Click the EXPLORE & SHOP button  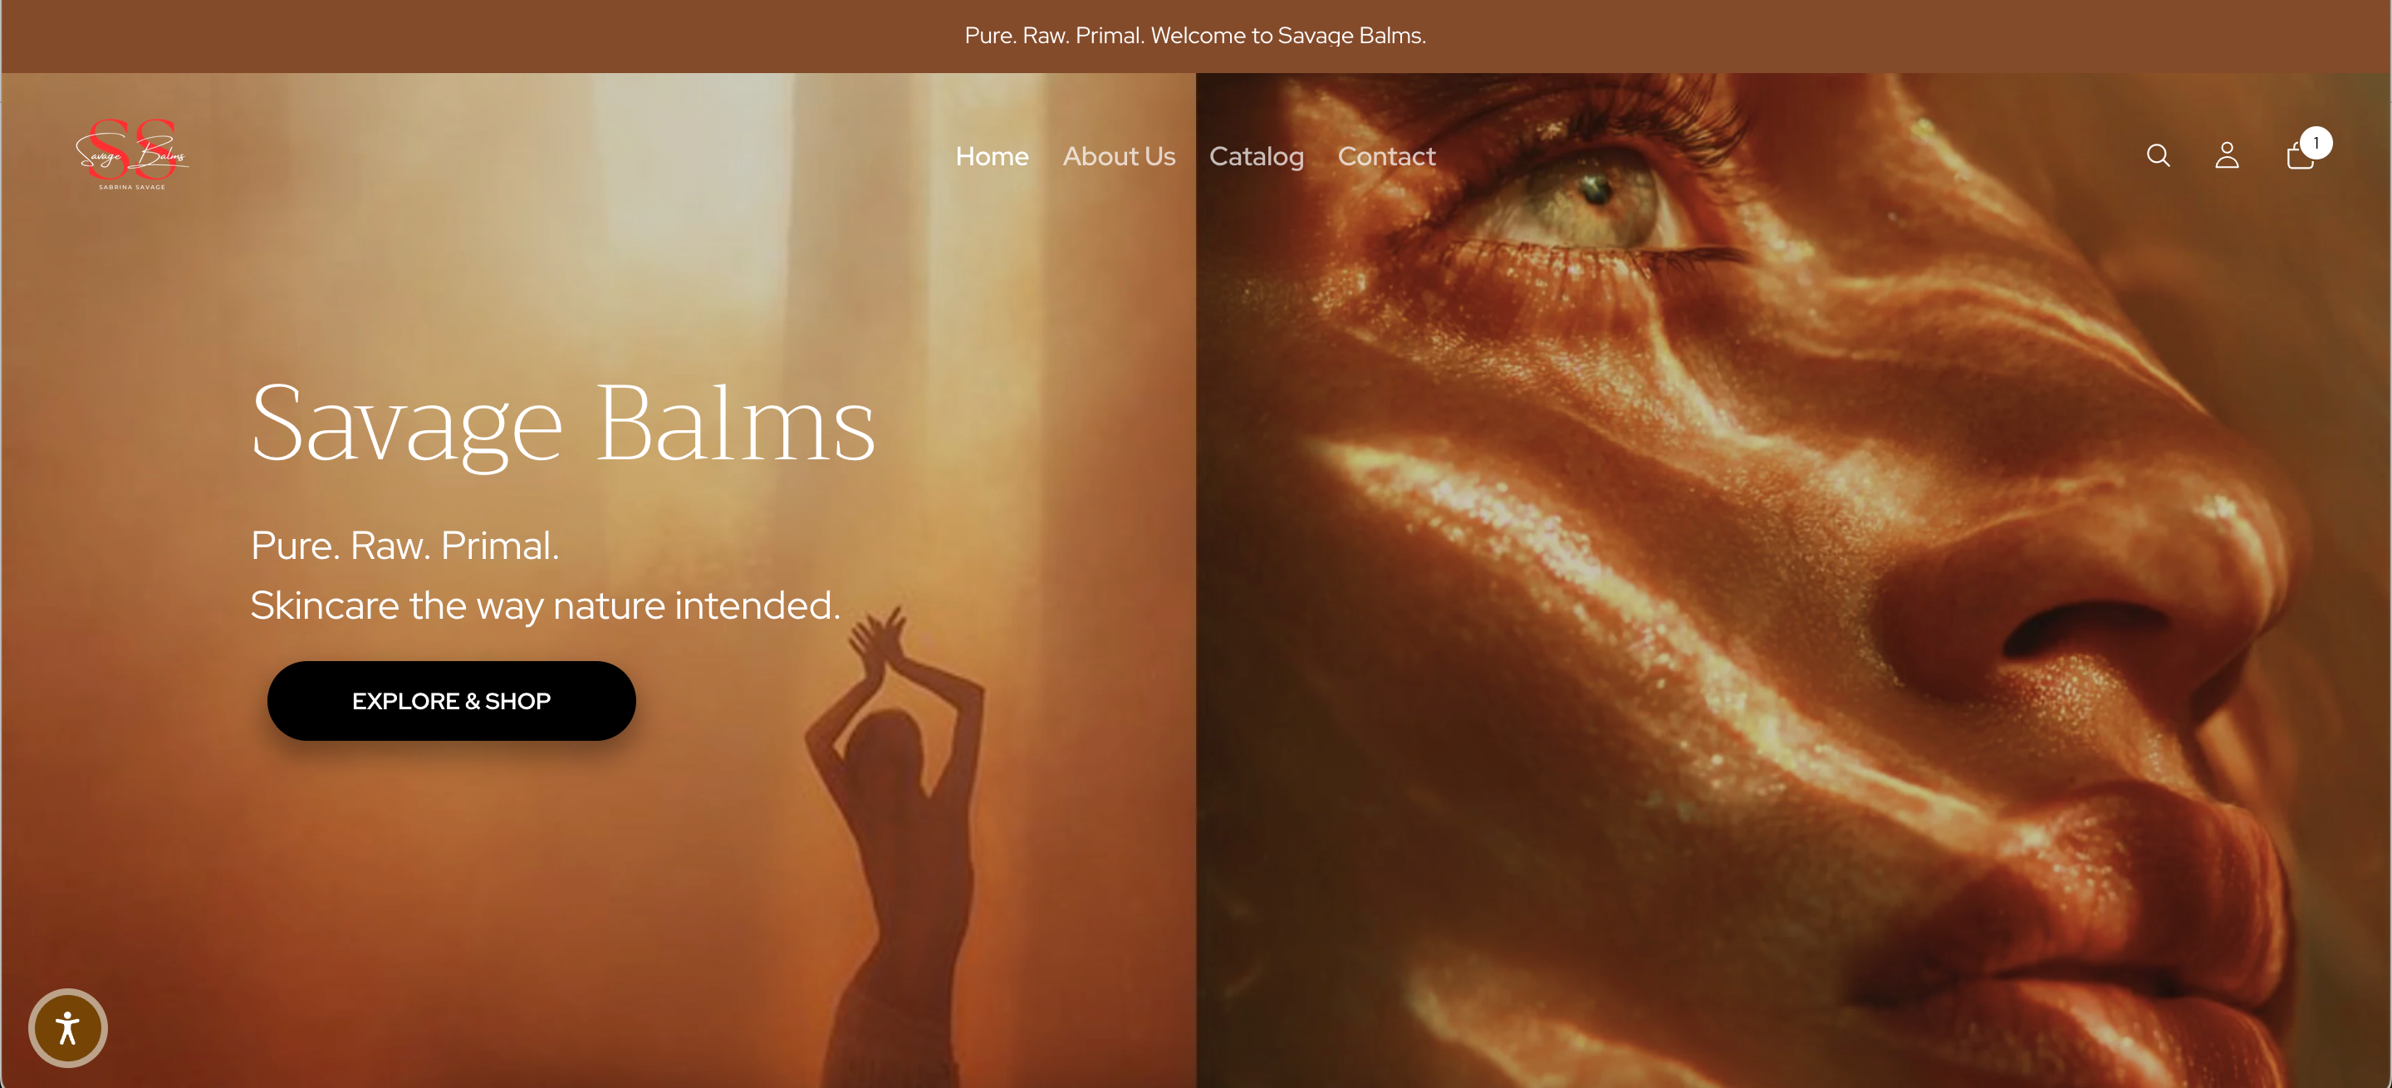451,701
